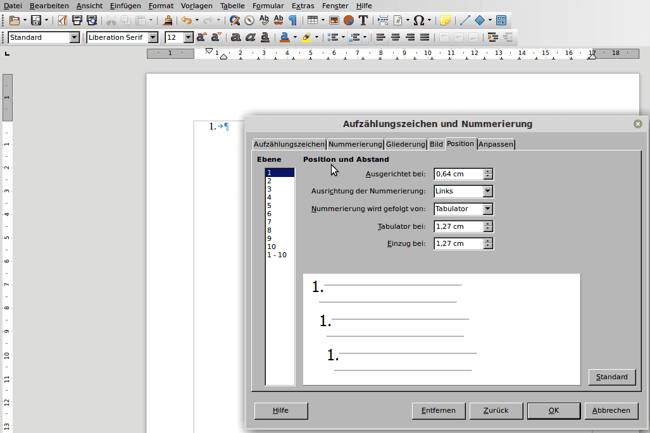Open 'Nummerierung wird gefolgt von' dropdown
This screenshot has height=433, width=650.
(x=488, y=209)
